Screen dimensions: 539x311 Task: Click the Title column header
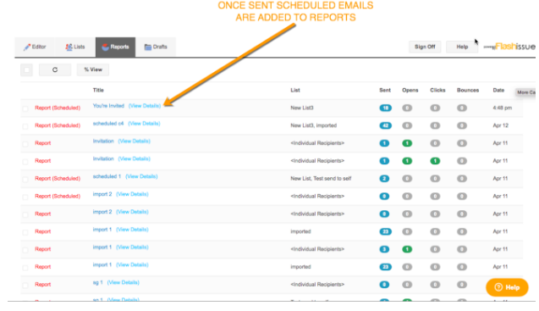coord(98,90)
